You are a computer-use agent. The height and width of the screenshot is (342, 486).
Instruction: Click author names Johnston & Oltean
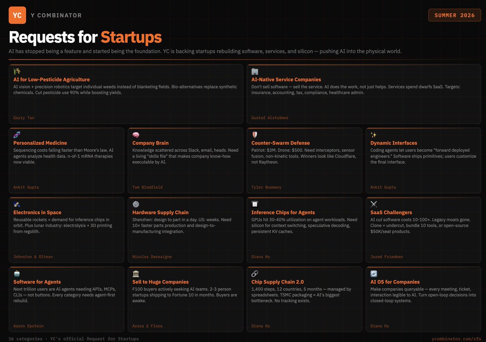click(33, 257)
